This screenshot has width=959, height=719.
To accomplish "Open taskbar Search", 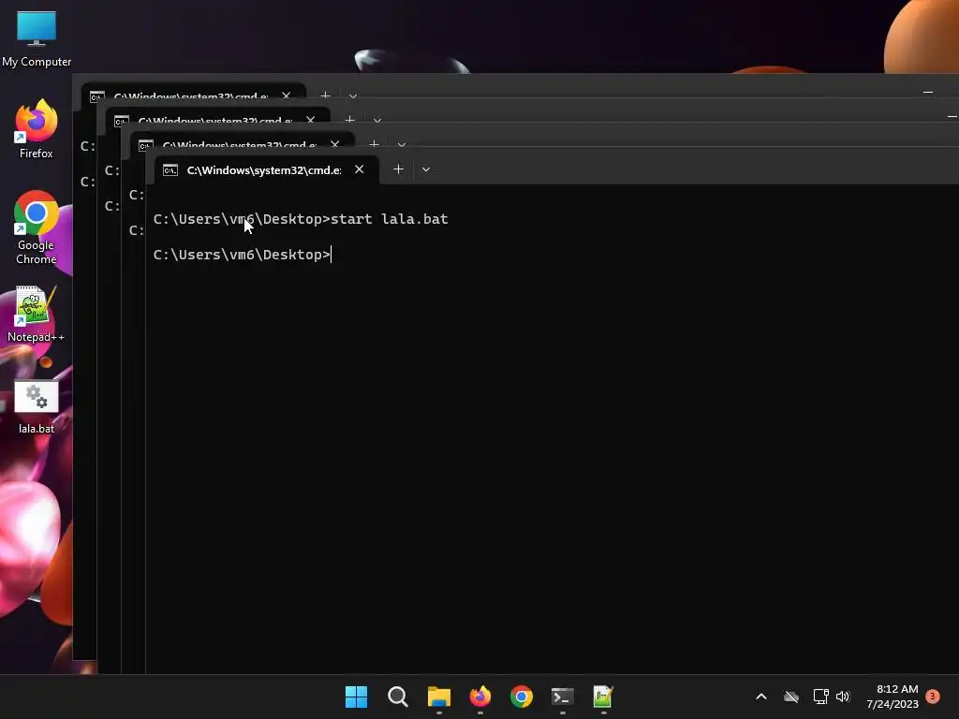I will 397,697.
